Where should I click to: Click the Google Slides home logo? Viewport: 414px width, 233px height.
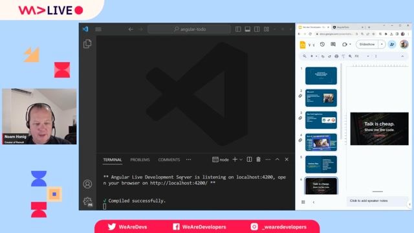303,45
